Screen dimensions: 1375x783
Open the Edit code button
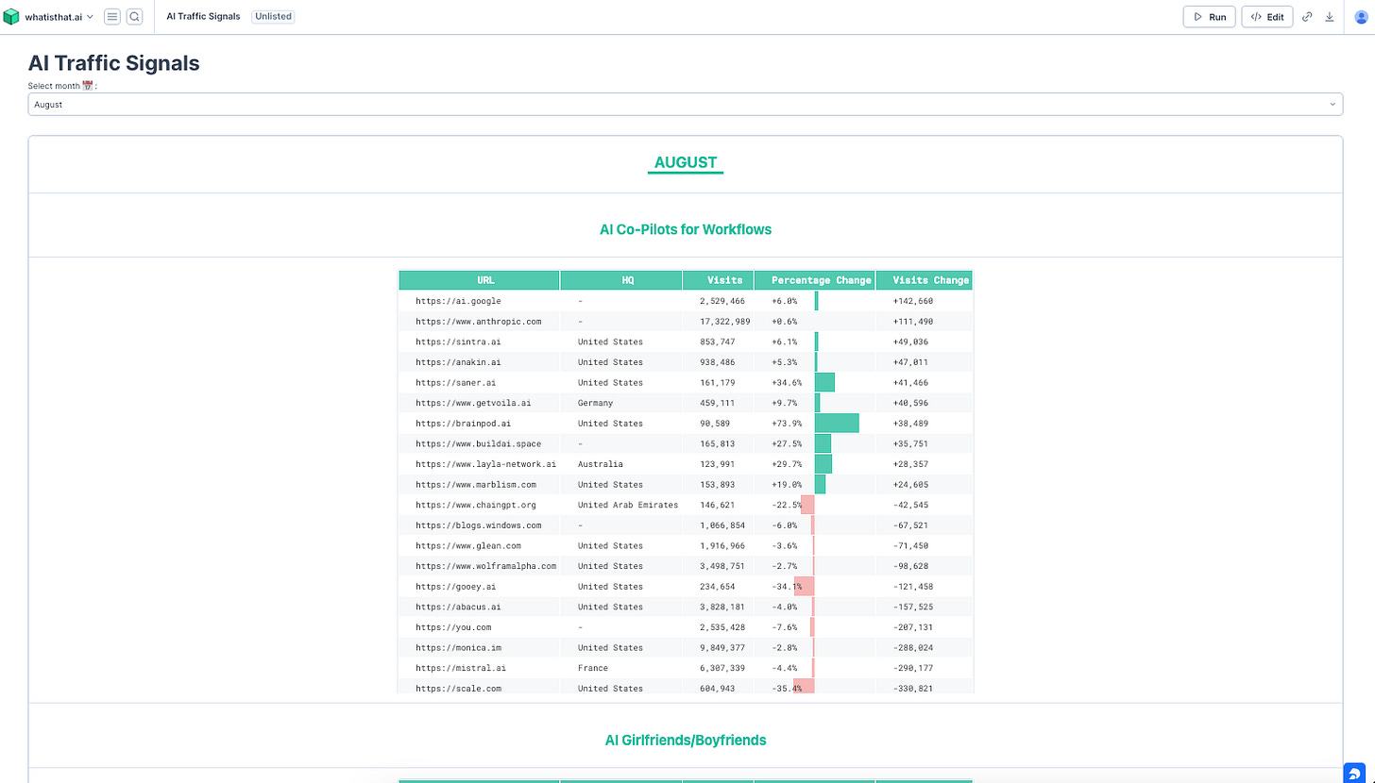(x=1267, y=17)
